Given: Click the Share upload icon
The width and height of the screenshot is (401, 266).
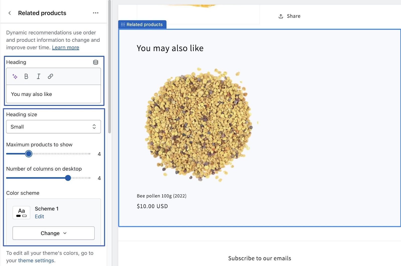Looking at the screenshot, I should click(x=281, y=16).
